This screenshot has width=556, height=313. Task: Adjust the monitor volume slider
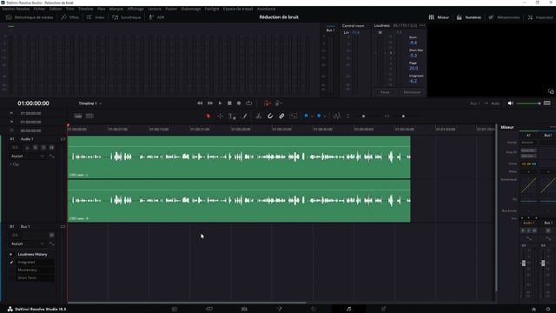pos(529,103)
